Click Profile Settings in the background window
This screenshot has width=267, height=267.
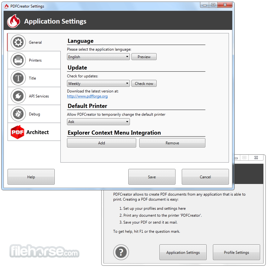(x=236, y=252)
